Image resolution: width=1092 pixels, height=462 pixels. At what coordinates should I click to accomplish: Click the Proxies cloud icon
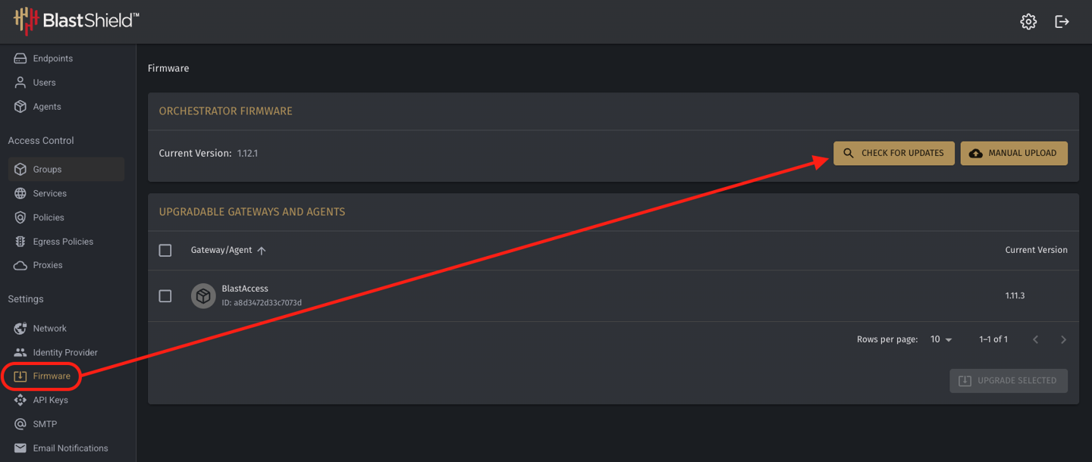(20, 265)
